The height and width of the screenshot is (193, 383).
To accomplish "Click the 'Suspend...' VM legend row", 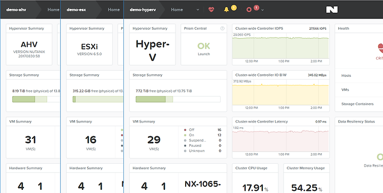I will (203, 141).
